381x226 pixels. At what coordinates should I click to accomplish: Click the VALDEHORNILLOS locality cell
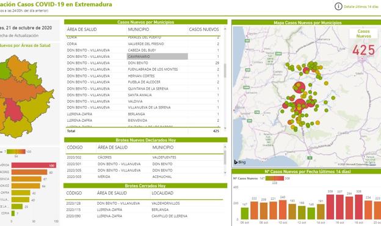coord(165,203)
